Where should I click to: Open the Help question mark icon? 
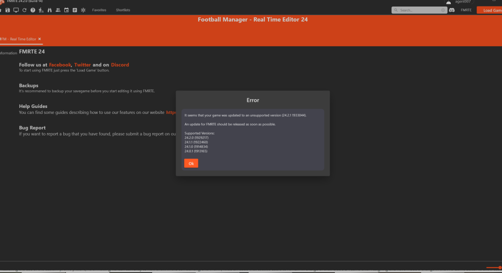[33, 10]
